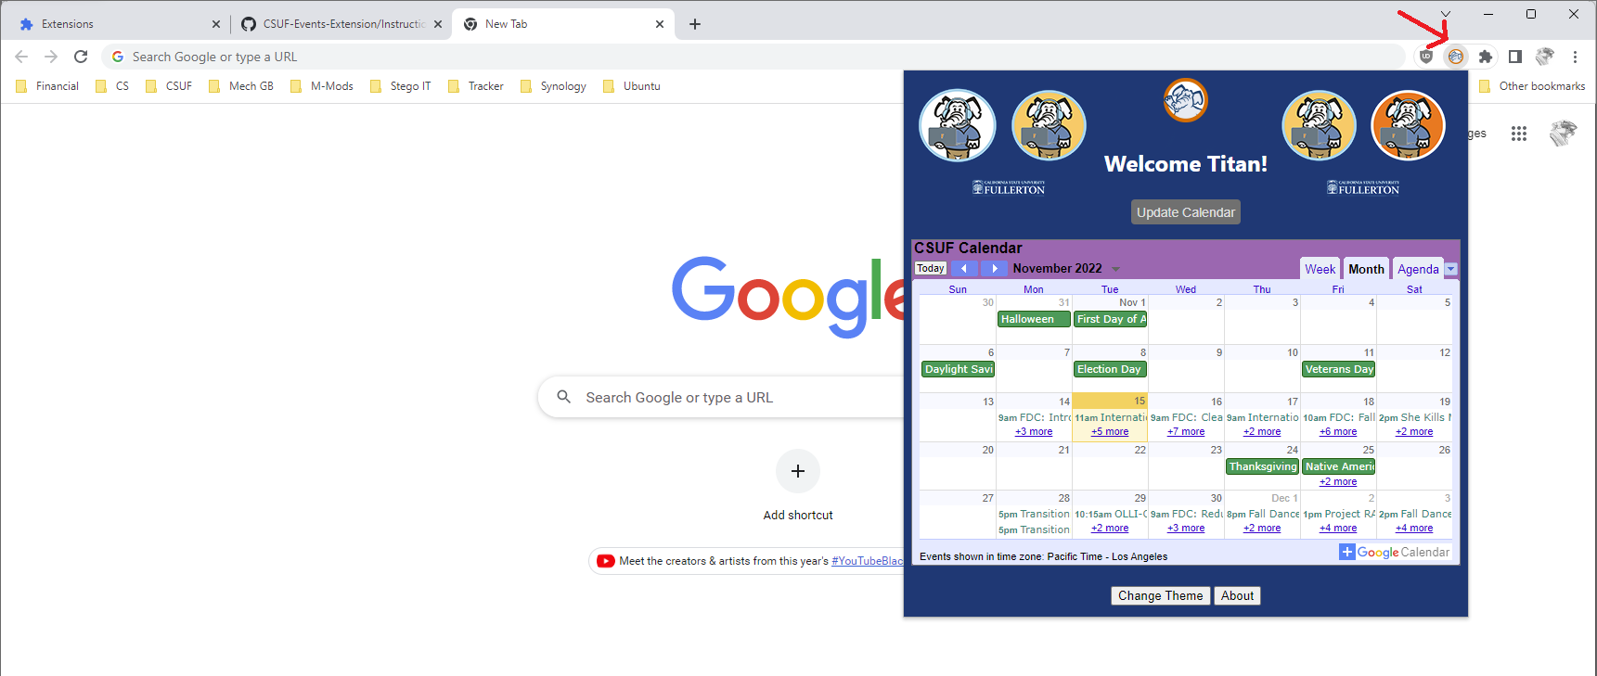Open Chrome three-dot menu
This screenshot has height=676, width=1597.
[x=1575, y=57]
